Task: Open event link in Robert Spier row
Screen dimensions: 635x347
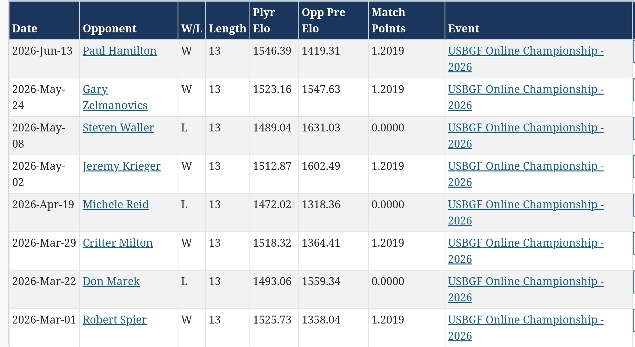Action: [526, 328]
